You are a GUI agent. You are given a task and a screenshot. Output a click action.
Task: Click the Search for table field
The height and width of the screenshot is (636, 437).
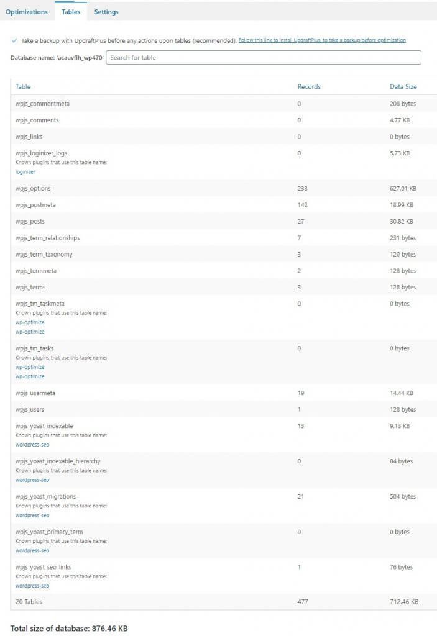tap(264, 58)
